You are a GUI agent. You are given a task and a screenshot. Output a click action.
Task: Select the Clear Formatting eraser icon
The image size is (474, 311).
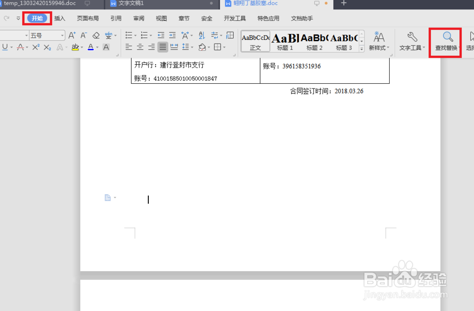coord(96,35)
